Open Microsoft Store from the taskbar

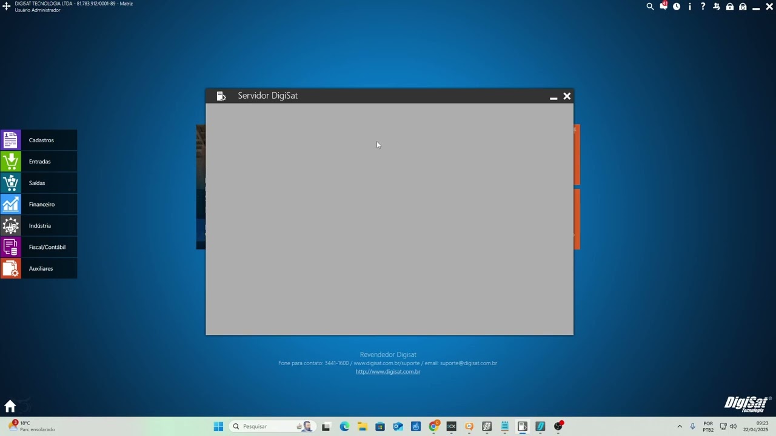click(x=380, y=426)
